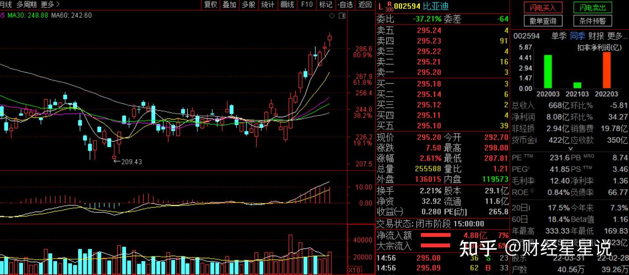Image resolution: width=629 pixels, height=275 pixels.
Task: Click the 条件预警 condition alert button
Action: (x=592, y=20)
